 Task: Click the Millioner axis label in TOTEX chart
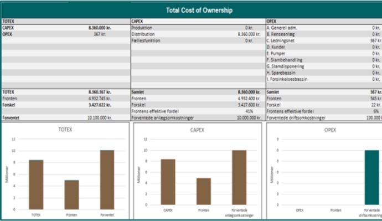point(7,174)
